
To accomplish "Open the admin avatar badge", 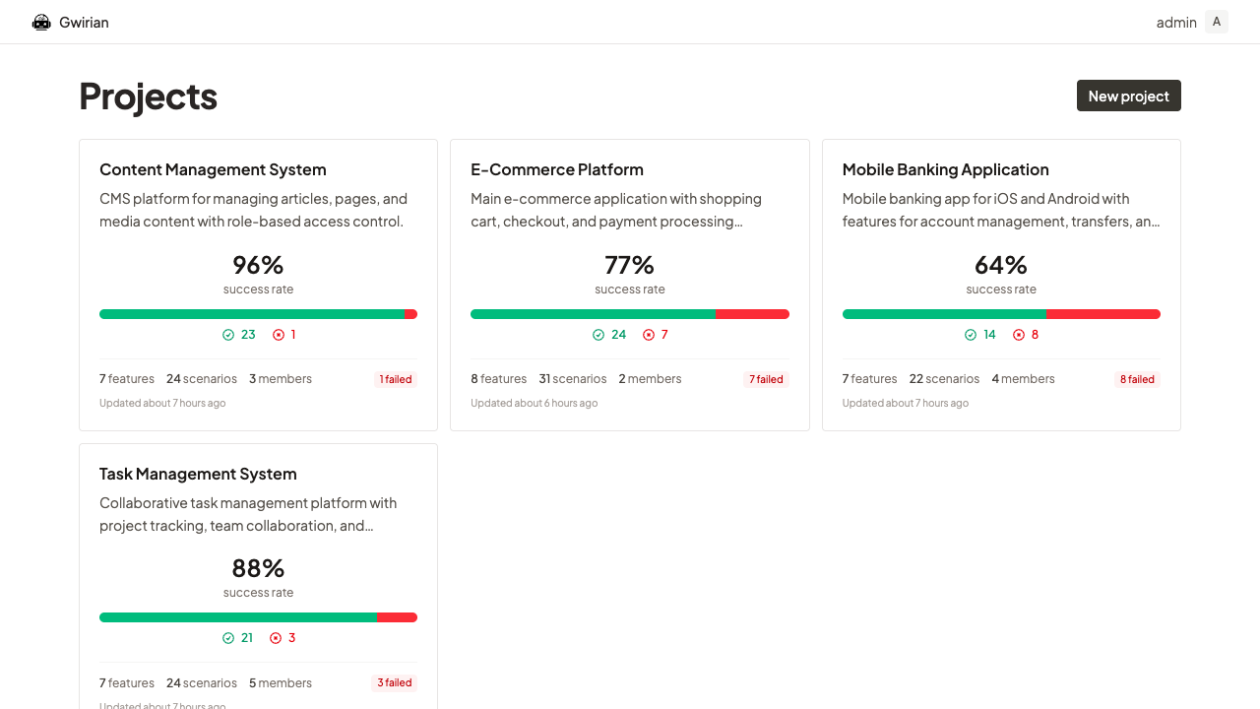I will coord(1216,22).
